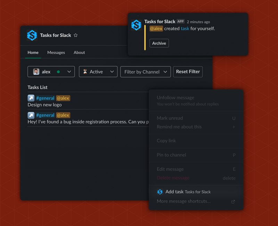Select Edit message in context menu
278x226 pixels.
[x=196, y=169]
